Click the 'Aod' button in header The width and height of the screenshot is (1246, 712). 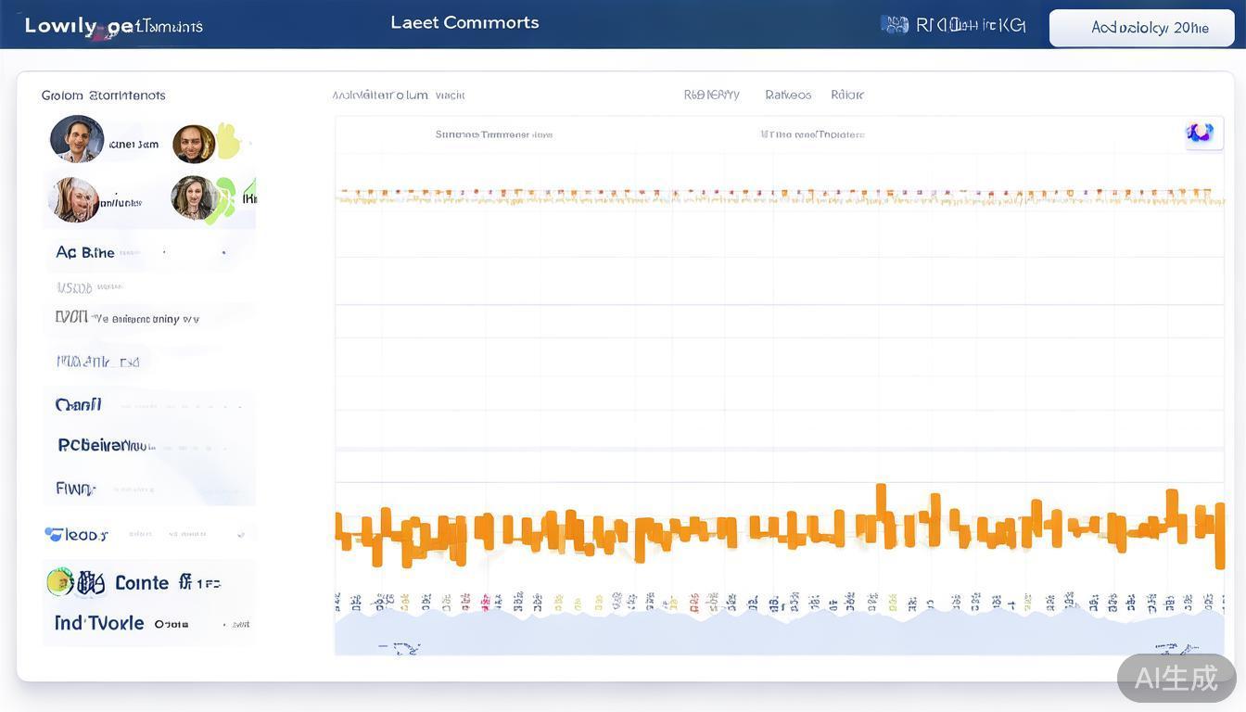coord(1141,28)
